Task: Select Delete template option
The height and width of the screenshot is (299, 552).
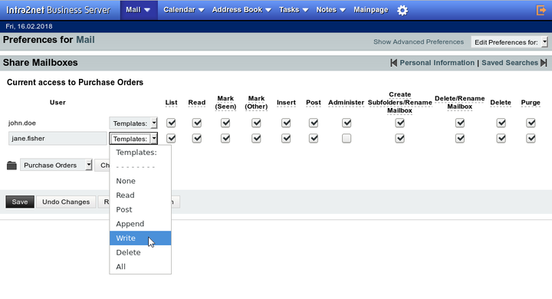Action: pyautogui.click(x=140, y=252)
